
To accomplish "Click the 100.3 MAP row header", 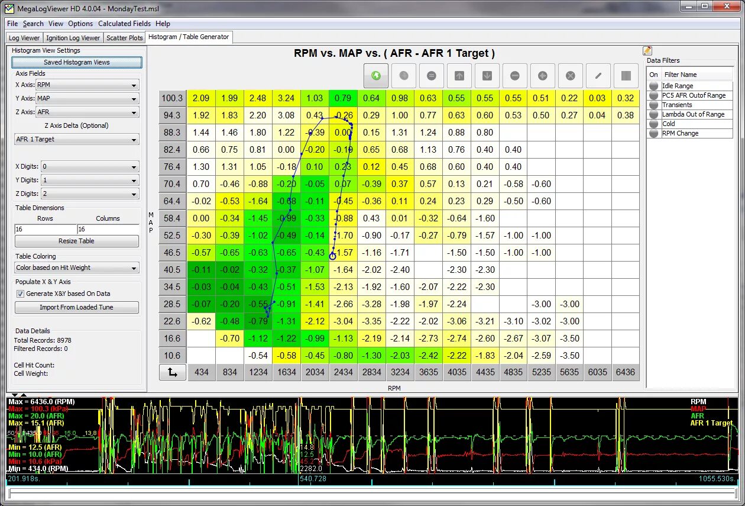I will pos(173,98).
